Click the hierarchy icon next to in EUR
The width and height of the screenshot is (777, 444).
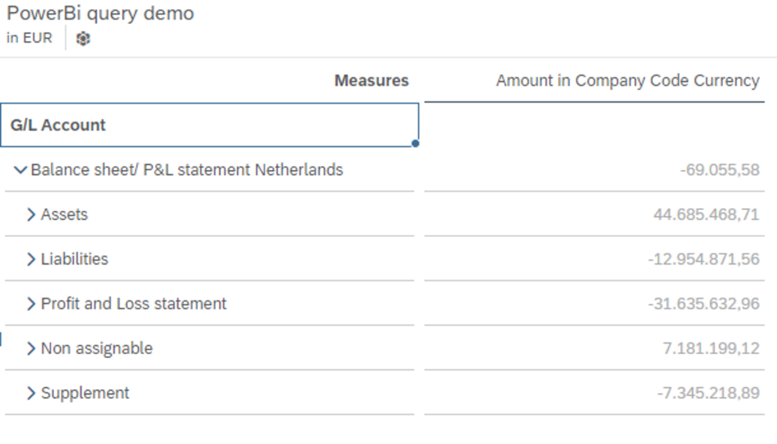click(83, 39)
